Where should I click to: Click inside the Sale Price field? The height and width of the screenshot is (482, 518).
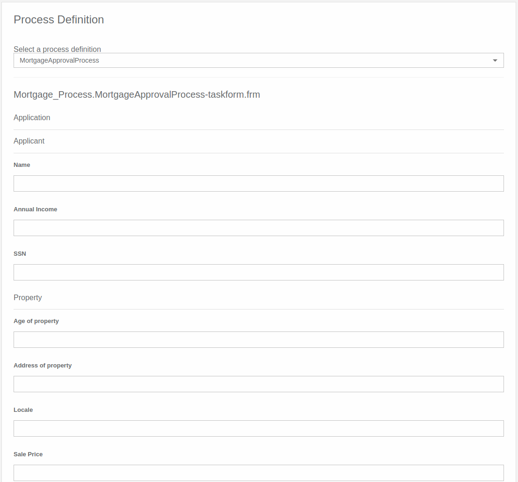click(x=258, y=473)
